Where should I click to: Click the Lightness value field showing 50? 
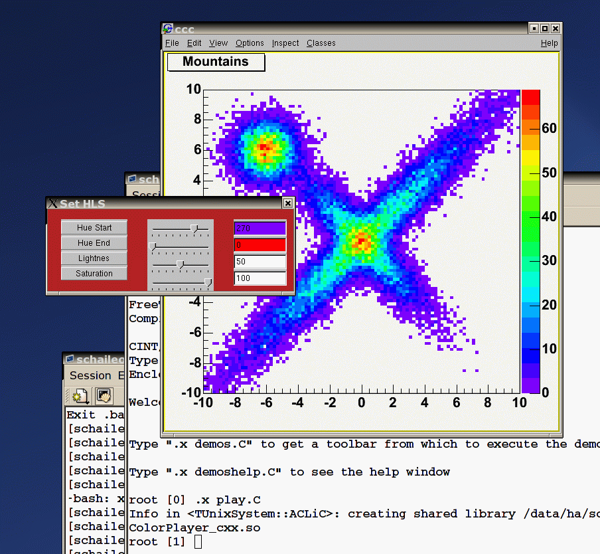pyautogui.click(x=260, y=262)
